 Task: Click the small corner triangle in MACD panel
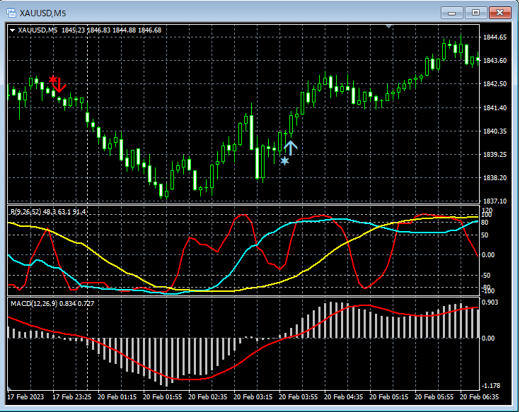pyautogui.click(x=9, y=388)
